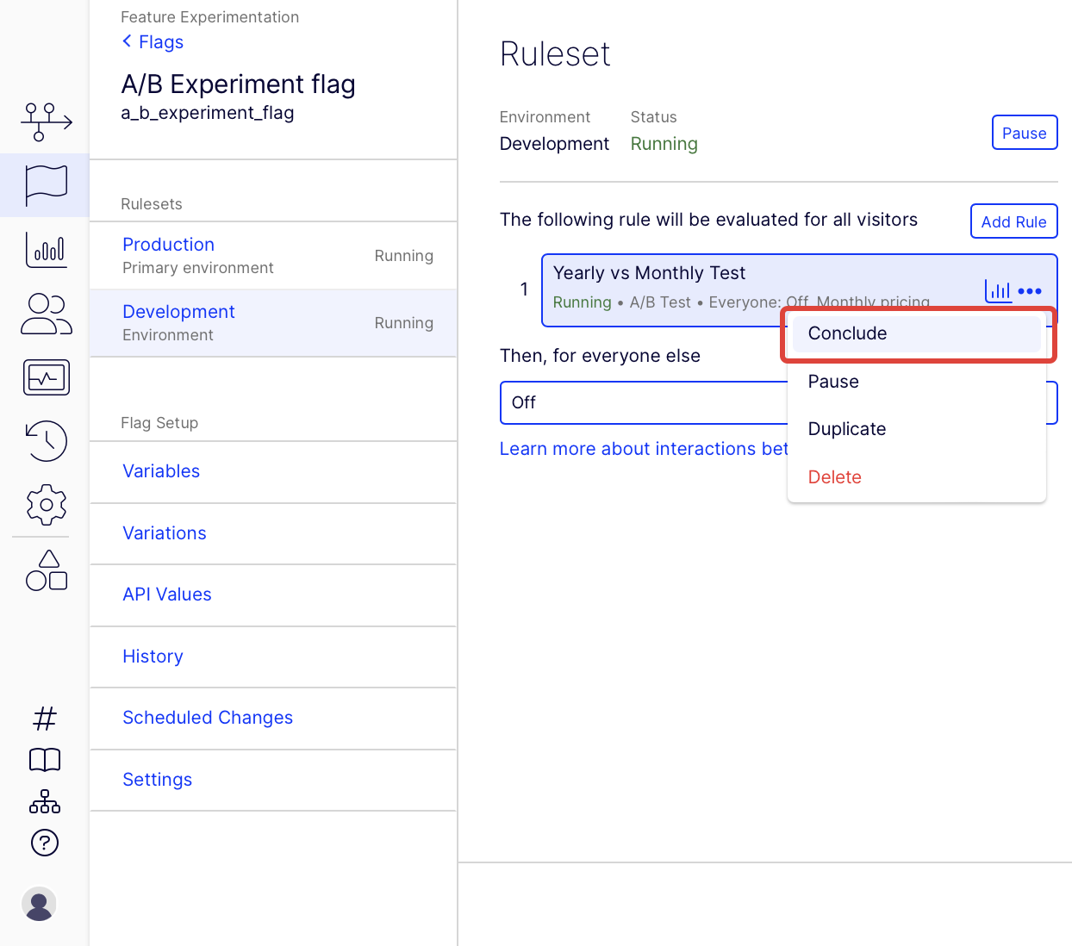Open the Flags section via flag icon

point(46,185)
